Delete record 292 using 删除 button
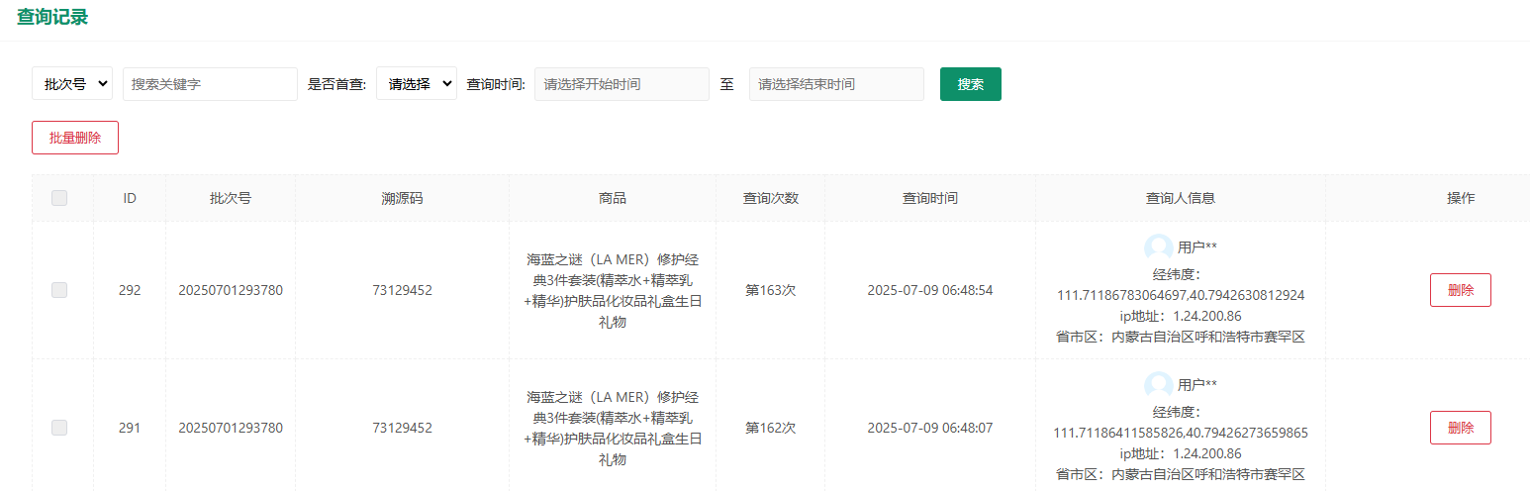The image size is (1530, 491). pyautogui.click(x=1460, y=290)
